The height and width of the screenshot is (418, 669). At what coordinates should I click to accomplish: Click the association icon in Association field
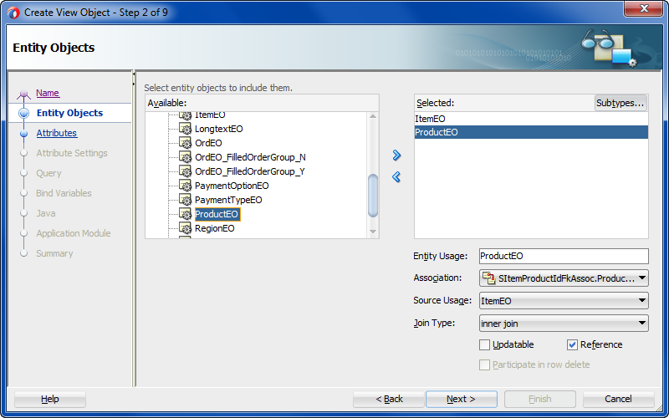pyautogui.click(x=488, y=278)
